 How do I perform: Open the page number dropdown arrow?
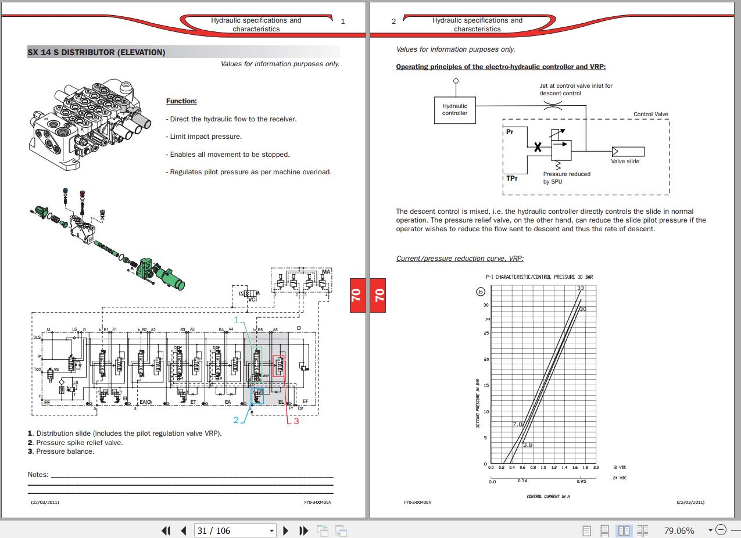[x=271, y=531]
